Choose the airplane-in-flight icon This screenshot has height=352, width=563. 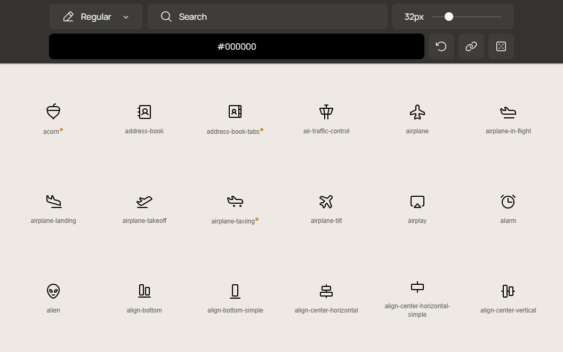pyautogui.click(x=508, y=112)
